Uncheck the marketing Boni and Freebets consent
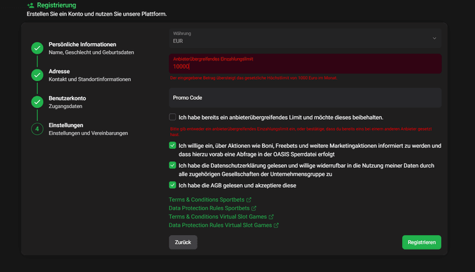 (172, 145)
